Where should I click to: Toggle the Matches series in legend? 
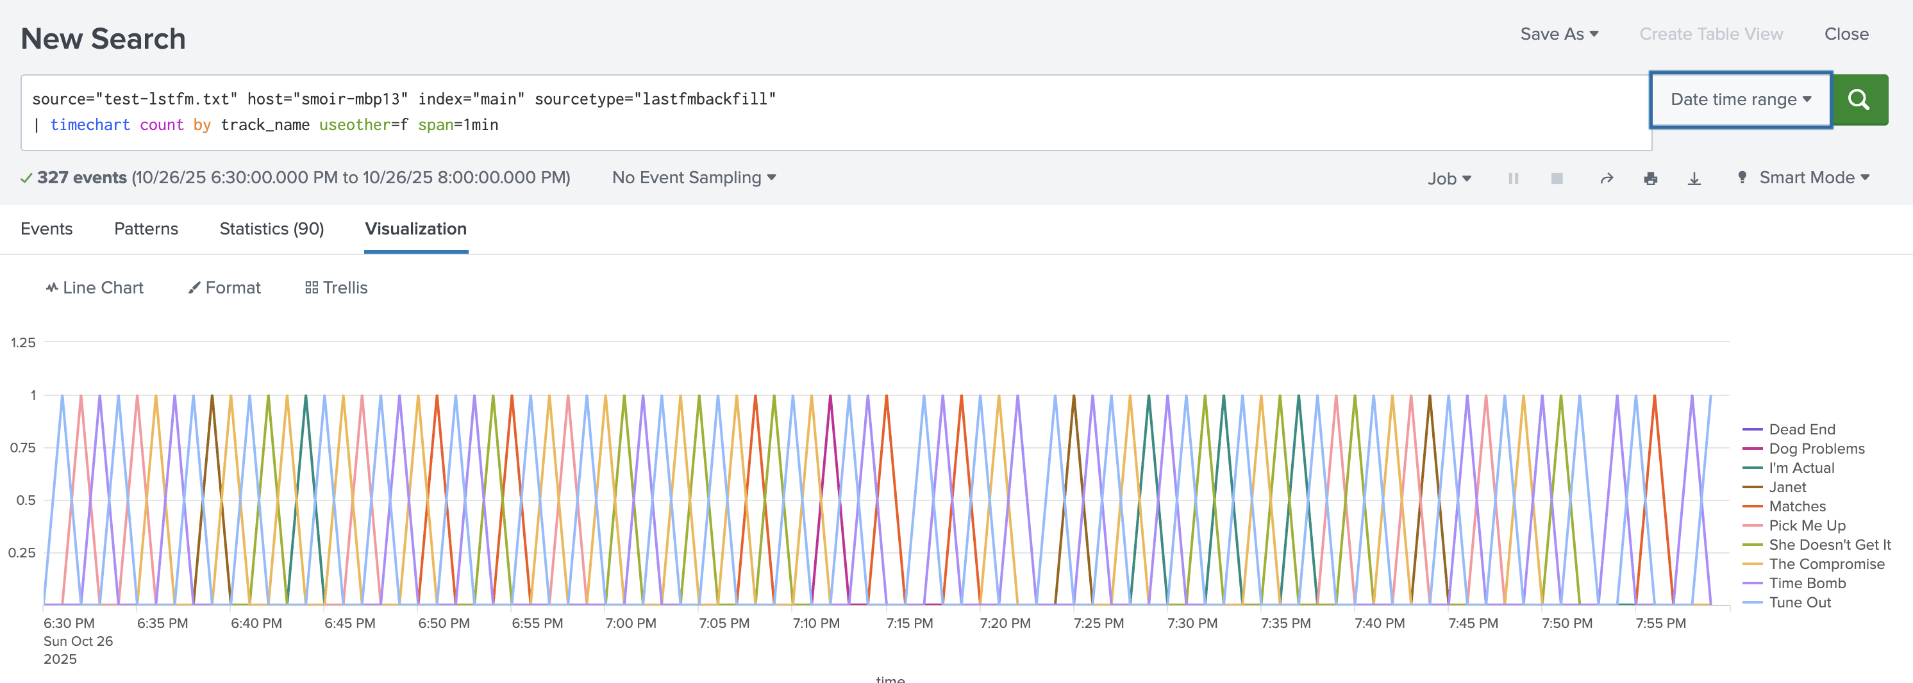1796,506
